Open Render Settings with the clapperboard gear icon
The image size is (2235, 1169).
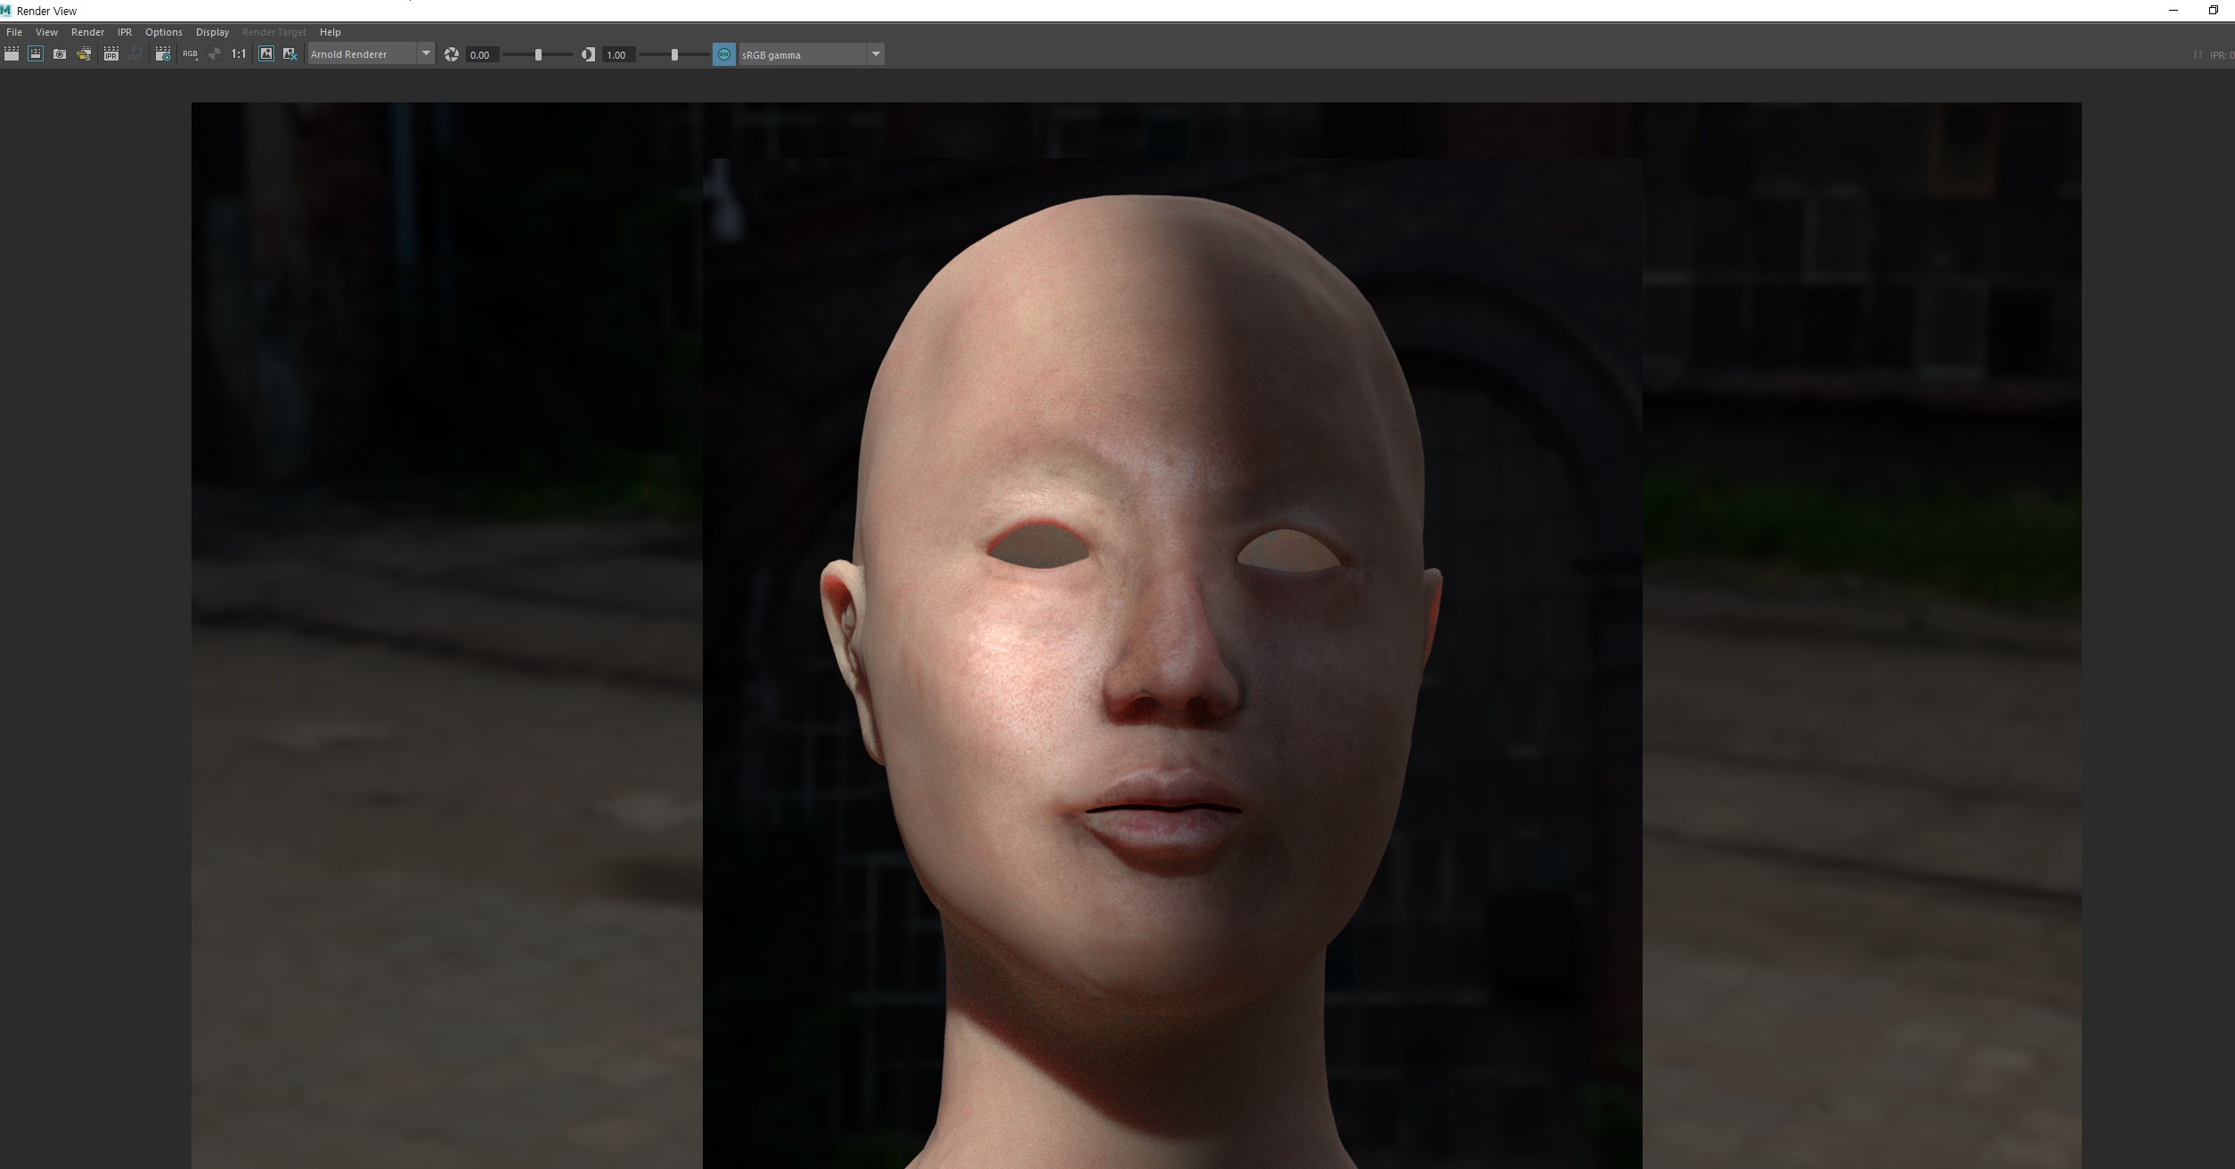click(162, 54)
